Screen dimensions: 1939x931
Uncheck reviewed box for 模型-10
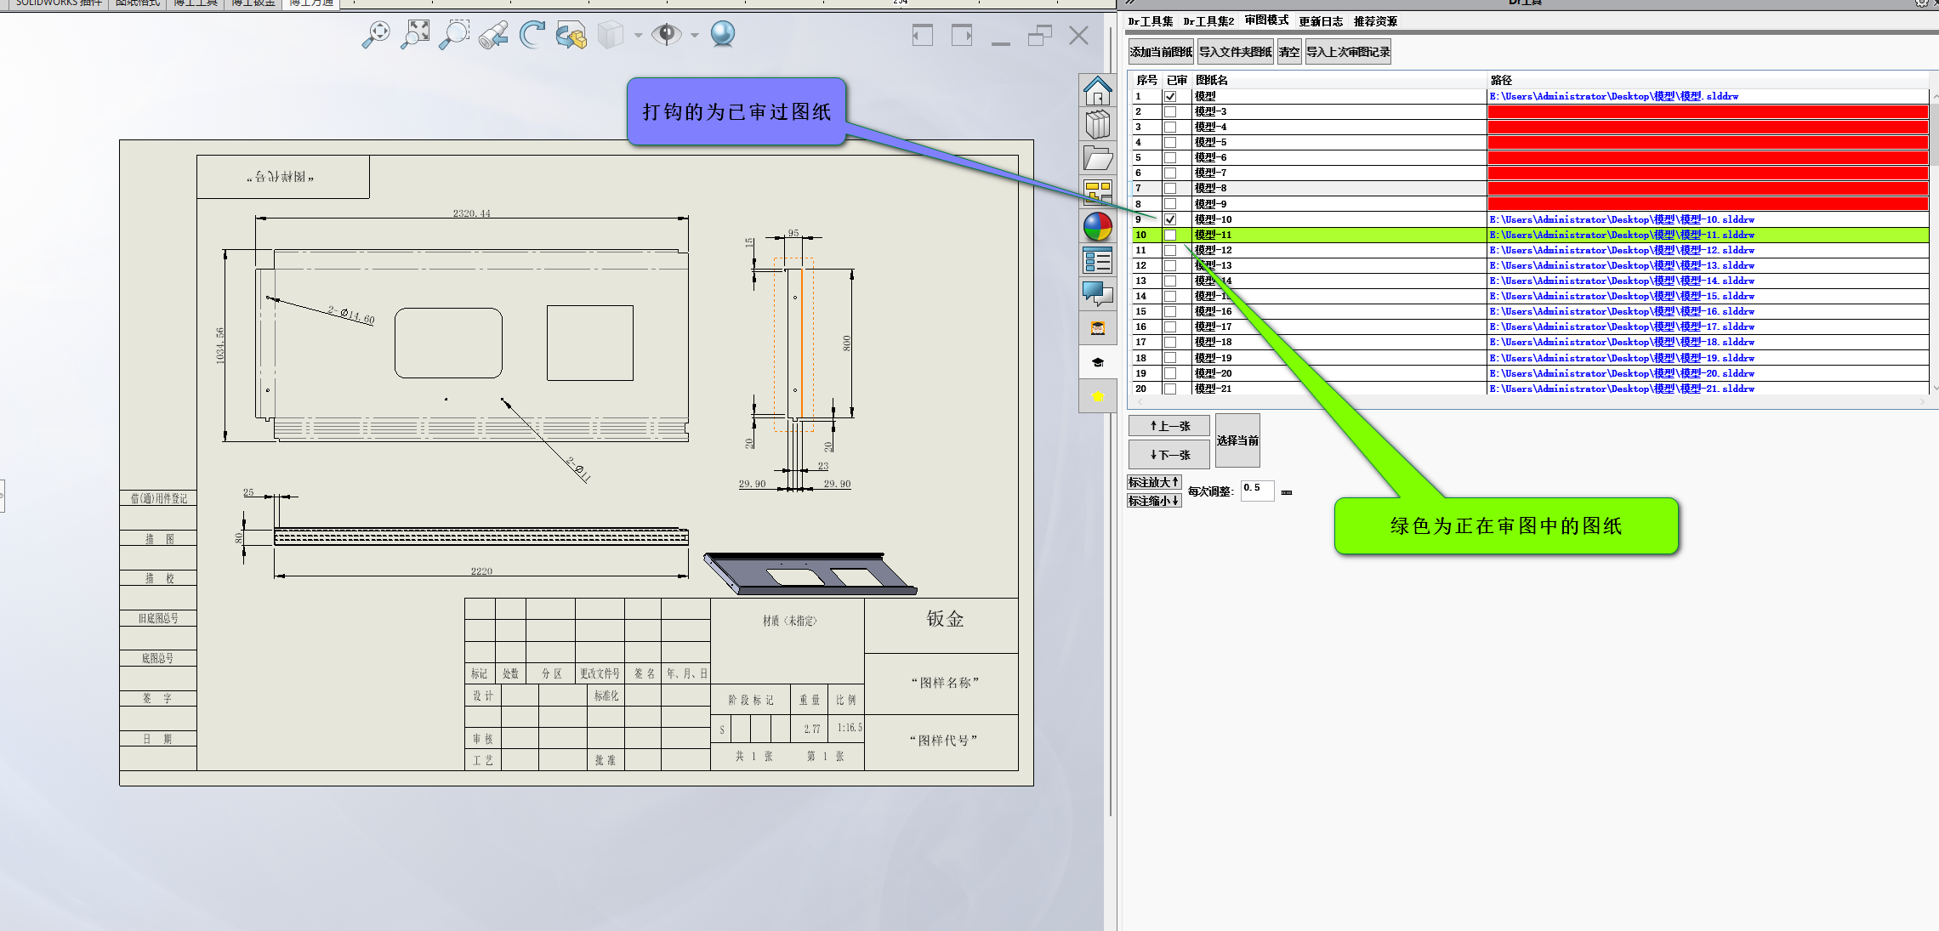tap(1170, 219)
